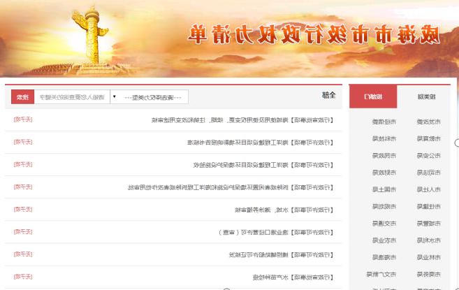The image size is (459, 290).
Task: Select department 市发改委
Action: [x=428, y=122]
